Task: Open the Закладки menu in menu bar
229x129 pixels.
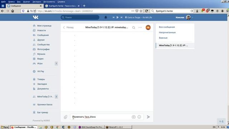Action: coord(36,2)
